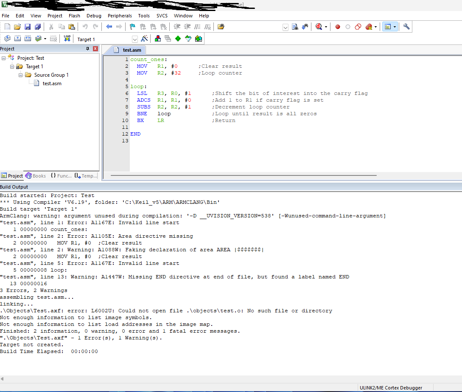Click the ULINK2/ME Cortex Debugger status button
Viewport: 462px width, 392px height.
(x=391, y=387)
